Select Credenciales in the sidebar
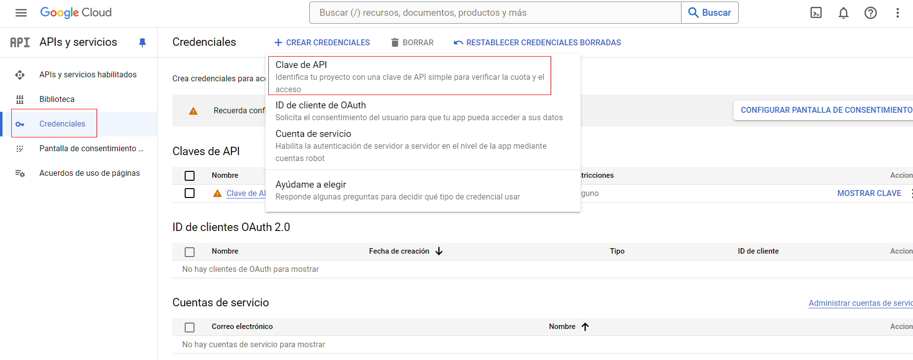This screenshot has width=913, height=360. [79, 124]
